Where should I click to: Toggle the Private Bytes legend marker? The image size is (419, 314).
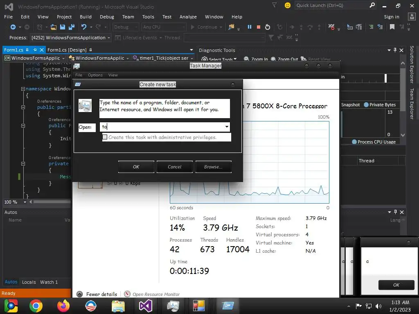(x=366, y=105)
